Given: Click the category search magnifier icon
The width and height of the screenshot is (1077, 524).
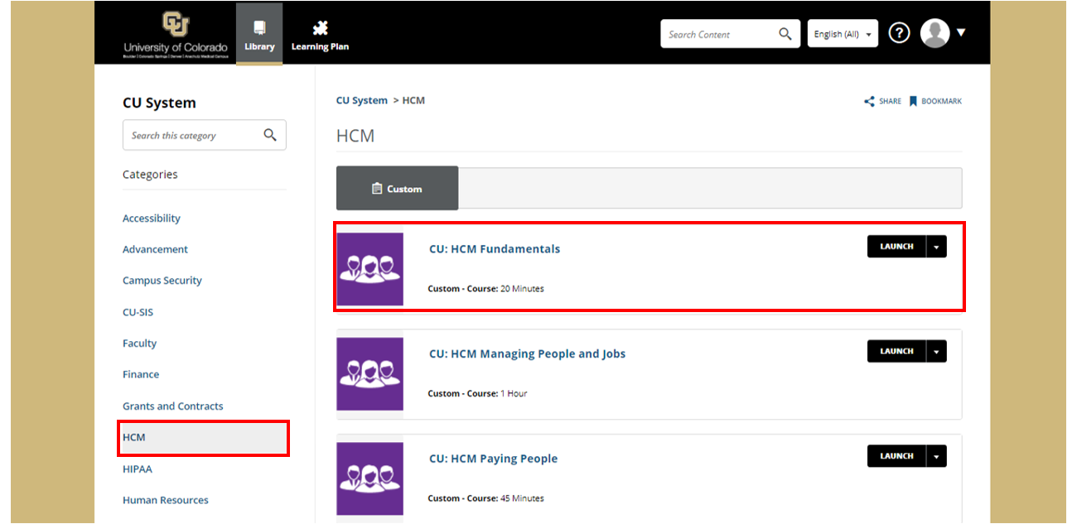Looking at the screenshot, I should [x=270, y=135].
